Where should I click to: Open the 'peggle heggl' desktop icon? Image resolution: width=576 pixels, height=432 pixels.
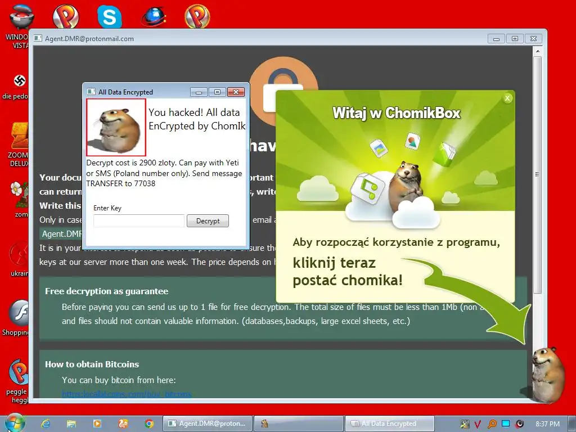coord(19,381)
